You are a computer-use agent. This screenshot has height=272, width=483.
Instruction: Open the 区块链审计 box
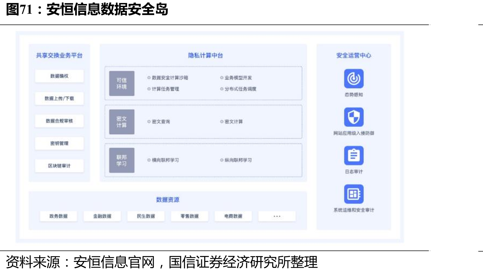tap(59, 166)
